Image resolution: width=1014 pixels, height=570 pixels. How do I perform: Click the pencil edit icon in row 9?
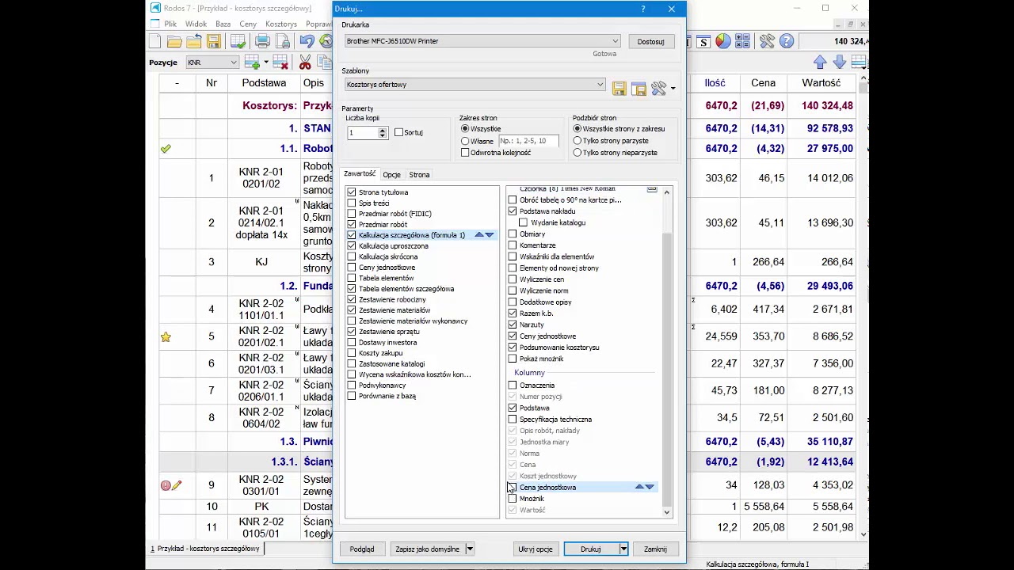pos(177,485)
